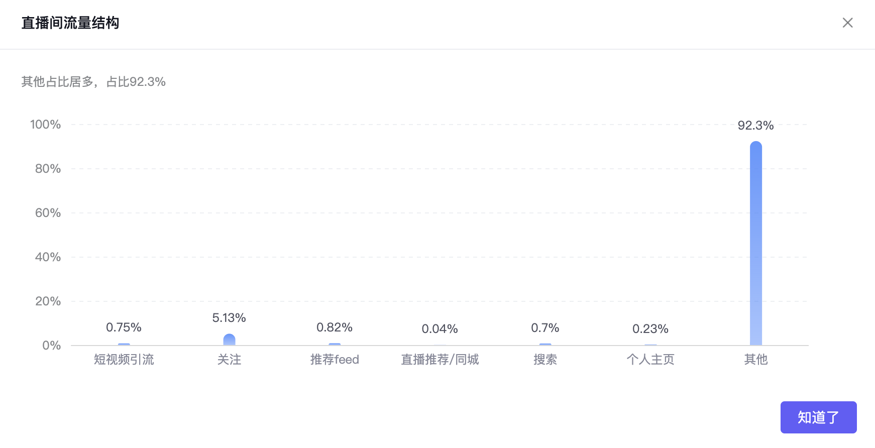Click the 92.3% value label
The width and height of the screenshot is (875, 448).
[755, 126]
